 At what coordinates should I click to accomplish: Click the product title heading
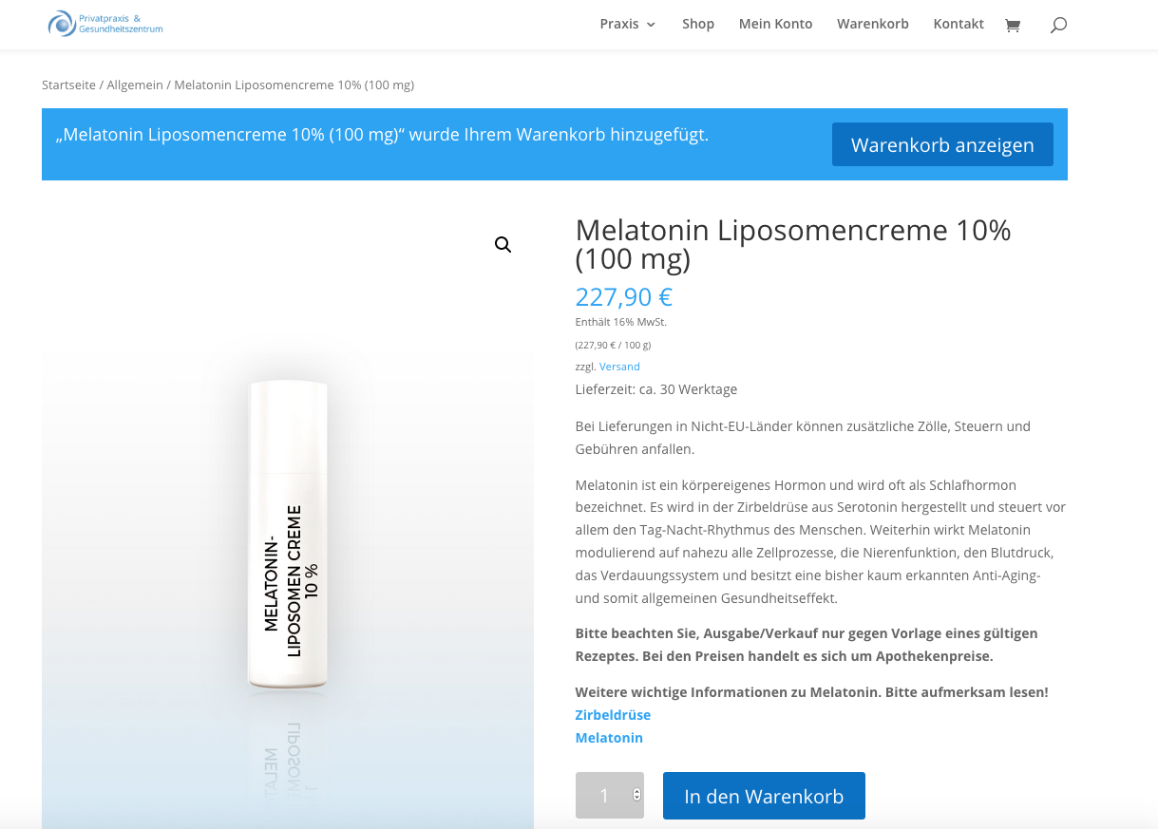[x=793, y=244]
